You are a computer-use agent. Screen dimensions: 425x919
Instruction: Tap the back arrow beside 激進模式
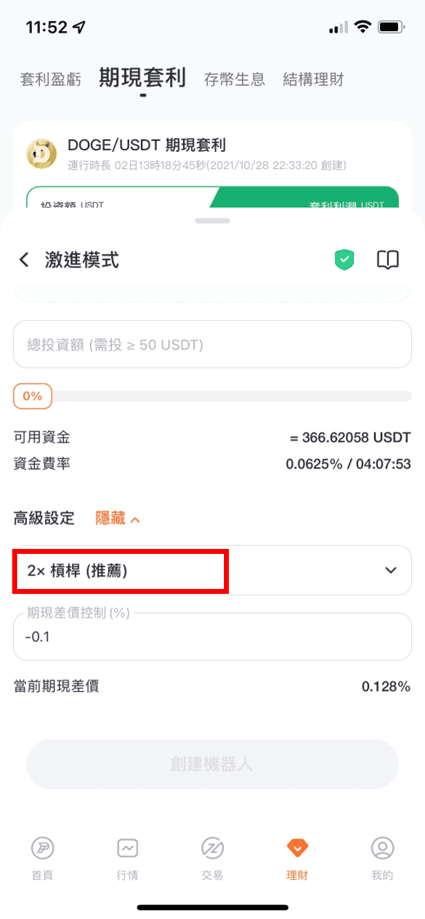(x=24, y=260)
